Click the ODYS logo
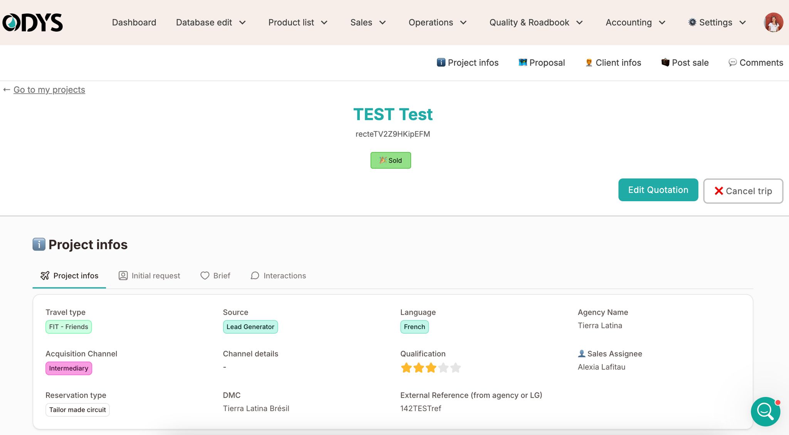The image size is (789, 435). (x=32, y=22)
